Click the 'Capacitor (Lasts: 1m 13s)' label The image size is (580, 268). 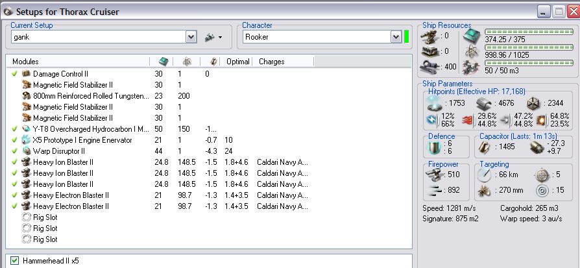tap(518, 136)
